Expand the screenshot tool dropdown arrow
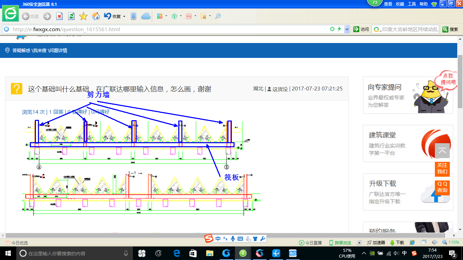 [x=210, y=16]
